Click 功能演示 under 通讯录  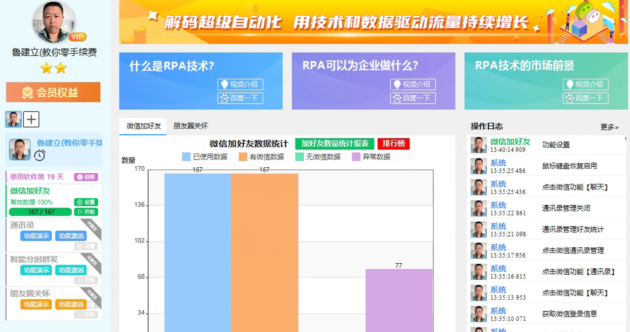pyautogui.click(x=36, y=236)
